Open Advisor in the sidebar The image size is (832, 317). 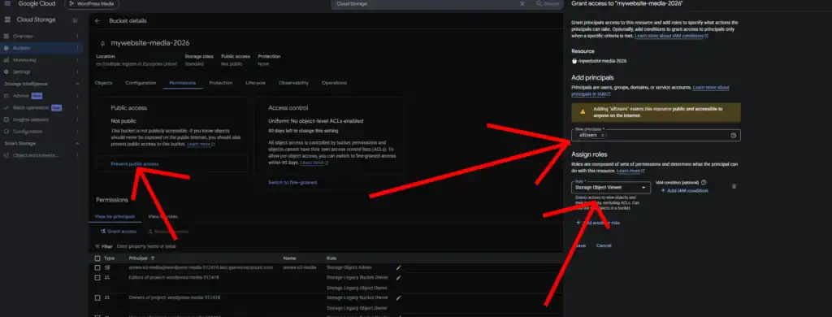click(x=21, y=96)
